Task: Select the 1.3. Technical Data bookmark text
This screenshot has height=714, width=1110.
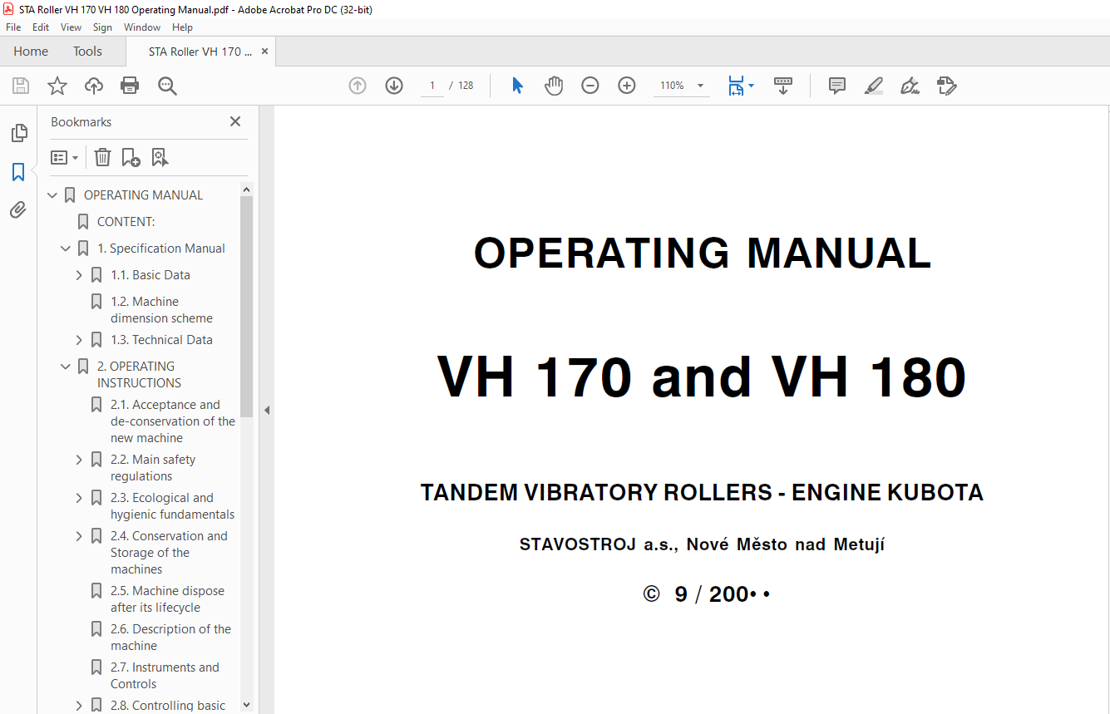Action: [161, 340]
